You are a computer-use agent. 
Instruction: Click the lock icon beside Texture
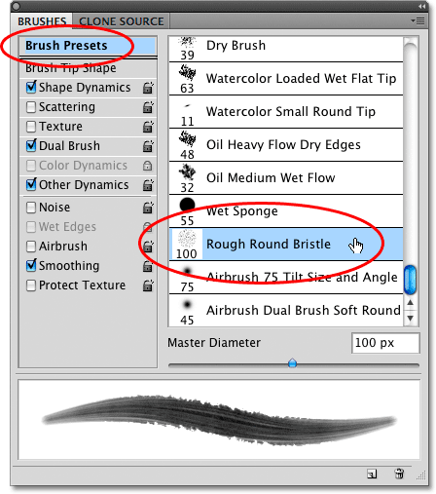point(148,127)
